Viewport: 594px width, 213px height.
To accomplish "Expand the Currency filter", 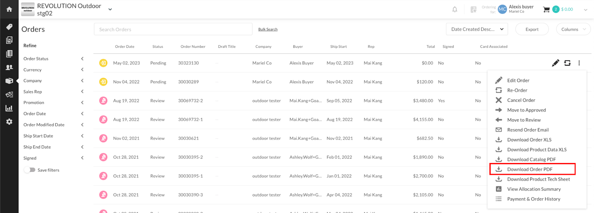I will (x=82, y=70).
